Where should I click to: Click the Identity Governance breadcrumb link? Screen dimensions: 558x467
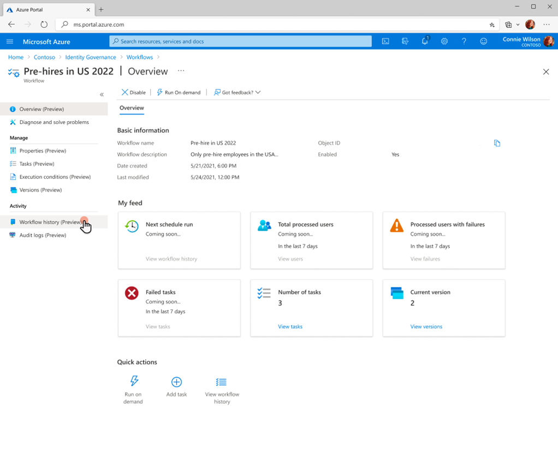(91, 57)
